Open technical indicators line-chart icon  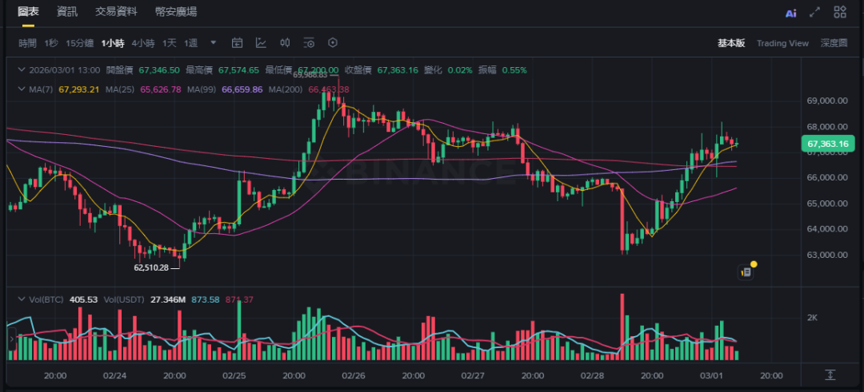262,43
